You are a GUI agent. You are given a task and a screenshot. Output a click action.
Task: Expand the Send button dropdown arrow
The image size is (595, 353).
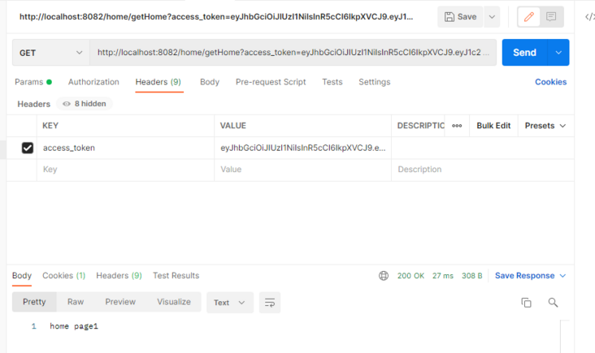click(x=558, y=52)
